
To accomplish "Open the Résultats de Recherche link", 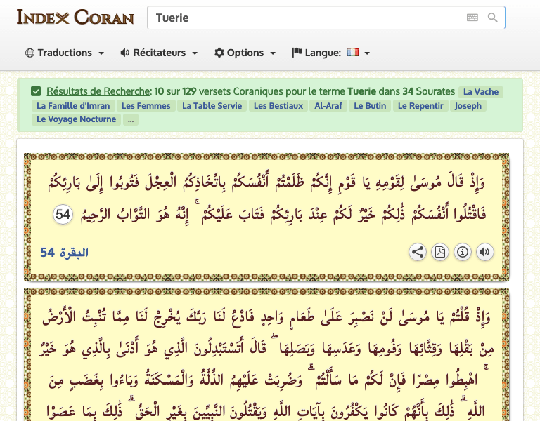I will [98, 91].
